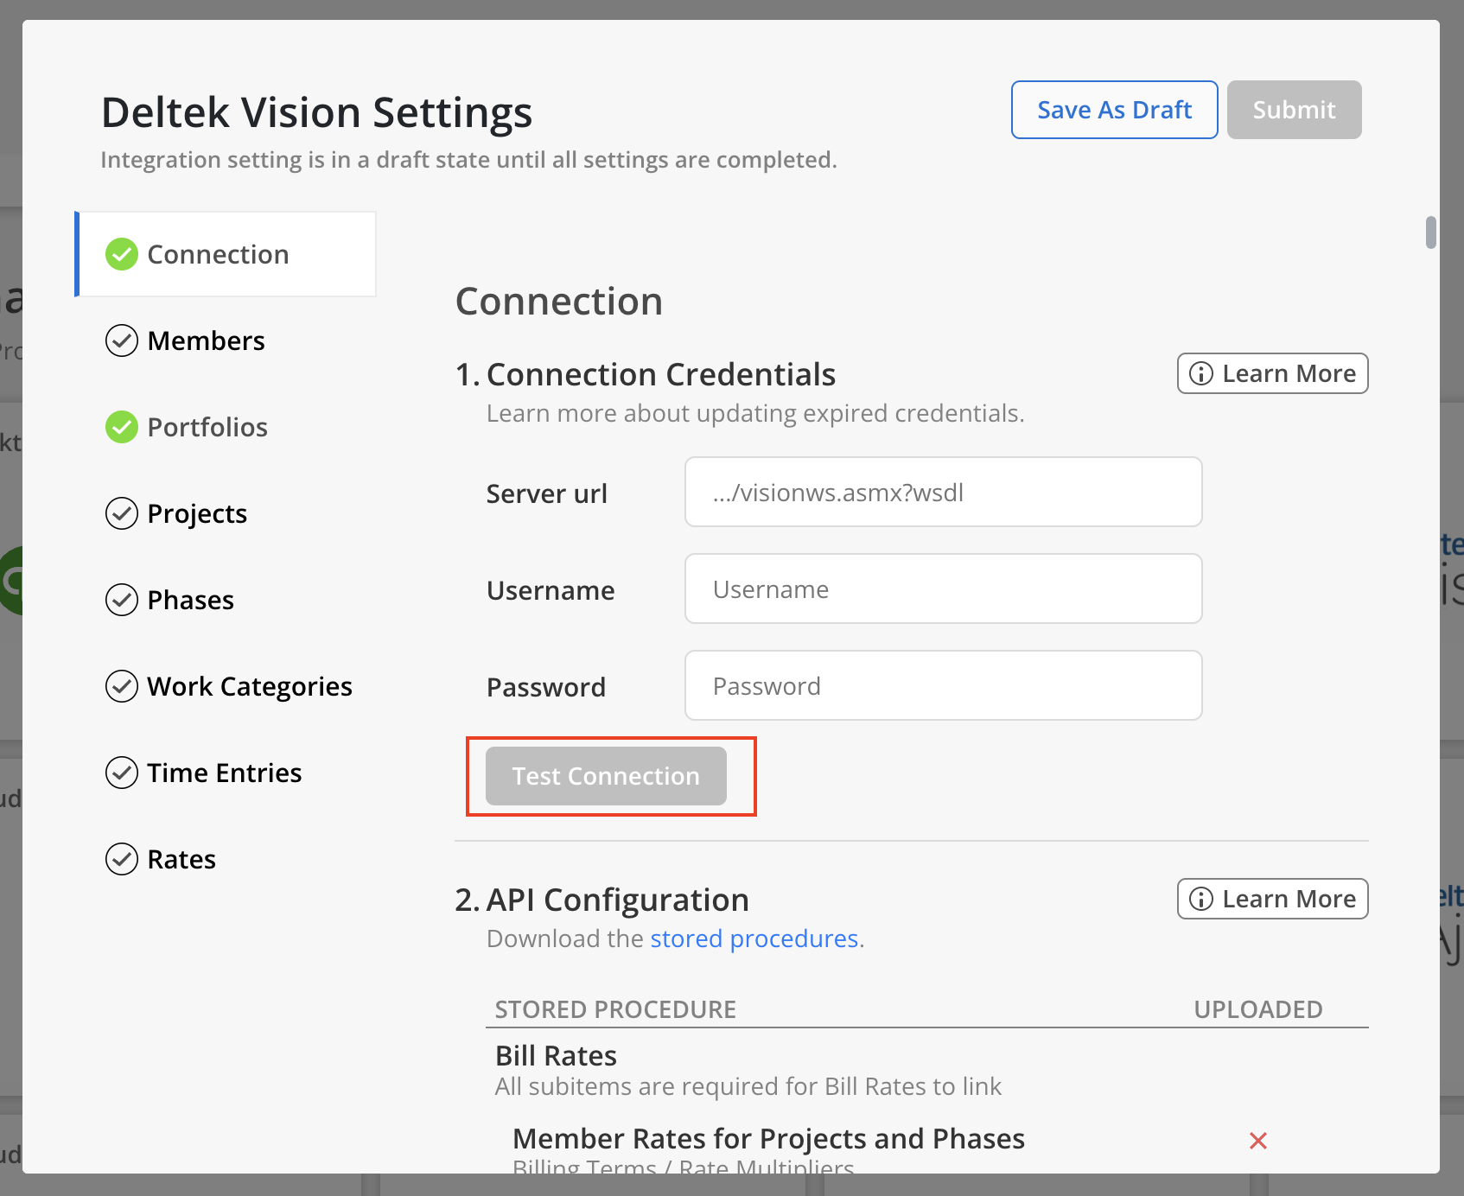Click the check circle icon next to Rates
This screenshot has height=1196, width=1464.
pyautogui.click(x=122, y=859)
